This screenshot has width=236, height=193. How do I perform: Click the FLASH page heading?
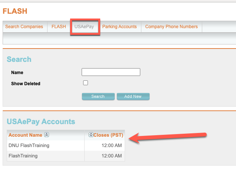click(15, 11)
